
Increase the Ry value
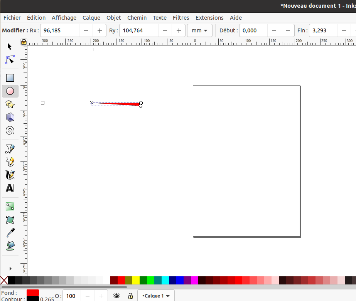179,30
